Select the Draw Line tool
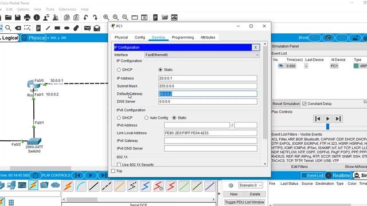Screen dimensions: 367x206 (48, 28)
